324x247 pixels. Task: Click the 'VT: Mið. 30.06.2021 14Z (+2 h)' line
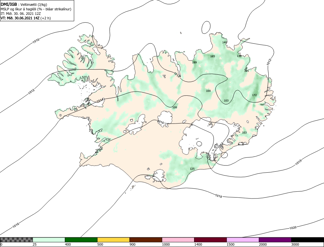(26, 18)
